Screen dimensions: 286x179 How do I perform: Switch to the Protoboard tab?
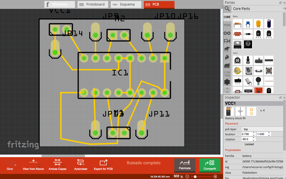(x=93, y=4)
